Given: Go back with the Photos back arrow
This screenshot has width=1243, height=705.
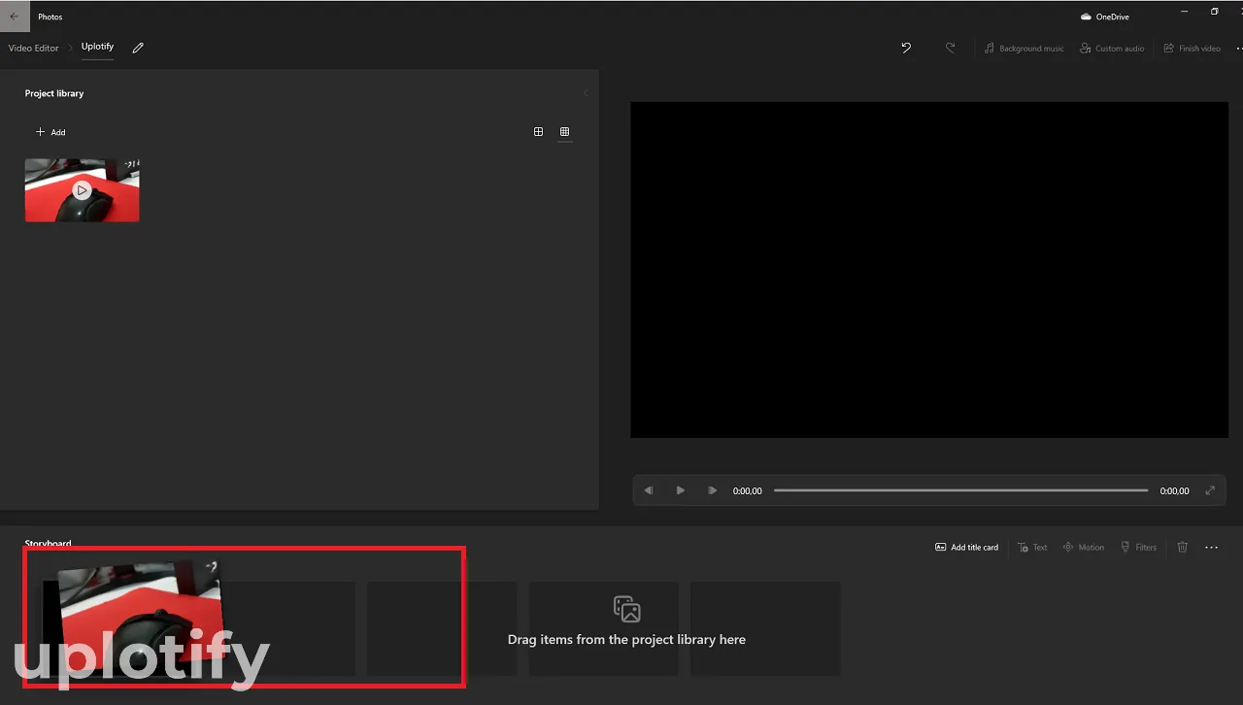Looking at the screenshot, I should [x=15, y=17].
